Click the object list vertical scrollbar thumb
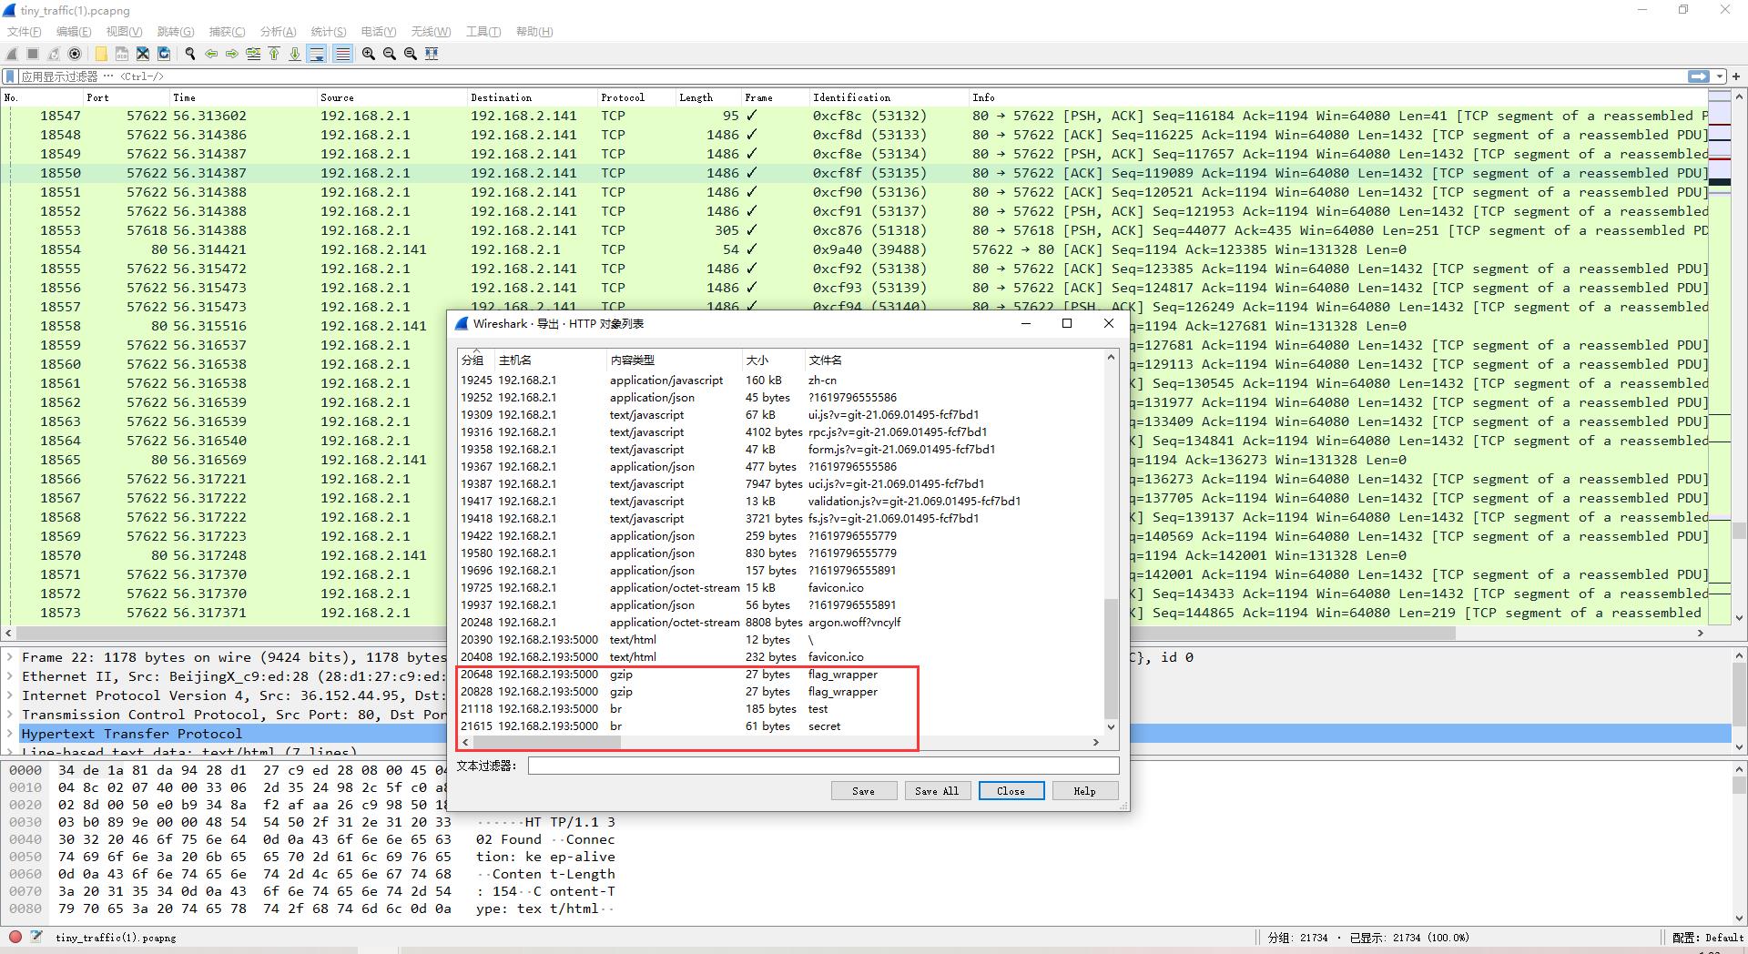The height and width of the screenshot is (954, 1748). [1111, 658]
